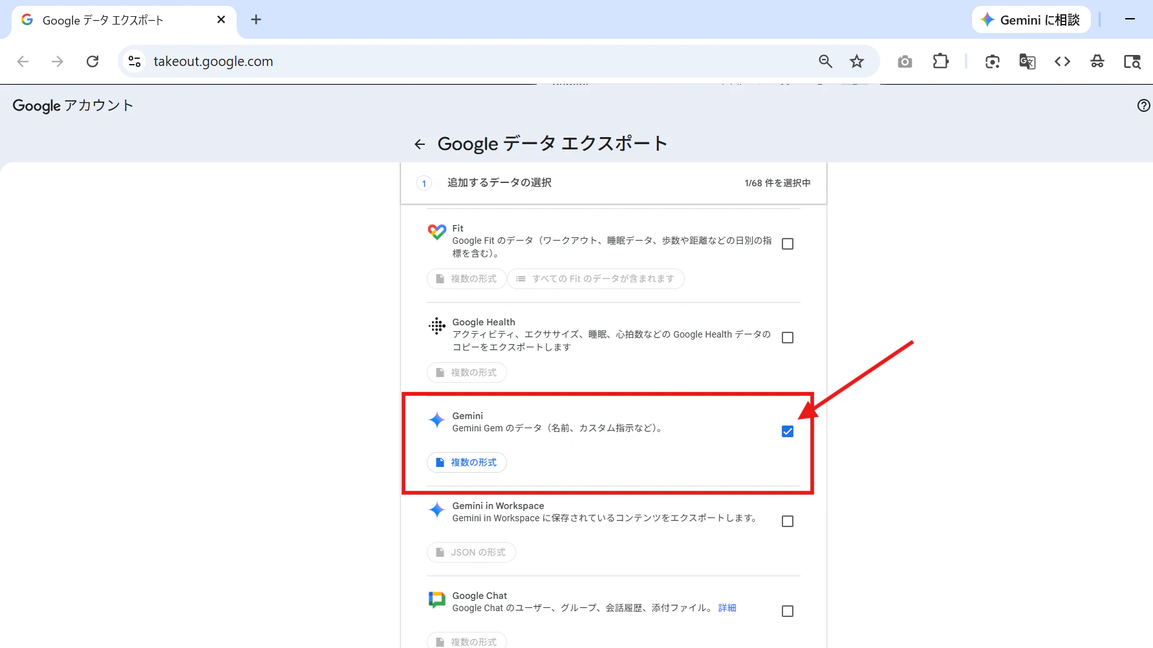The height and width of the screenshot is (648, 1153).
Task: Open the extensions puzzle icon
Action: [940, 61]
